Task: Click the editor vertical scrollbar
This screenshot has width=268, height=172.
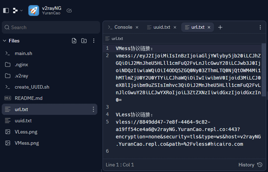Action: (264, 70)
